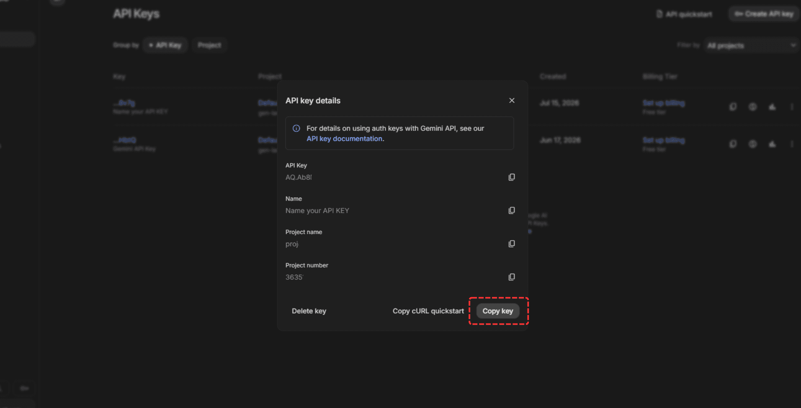Click the Project number value 3635

pyautogui.click(x=294, y=277)
